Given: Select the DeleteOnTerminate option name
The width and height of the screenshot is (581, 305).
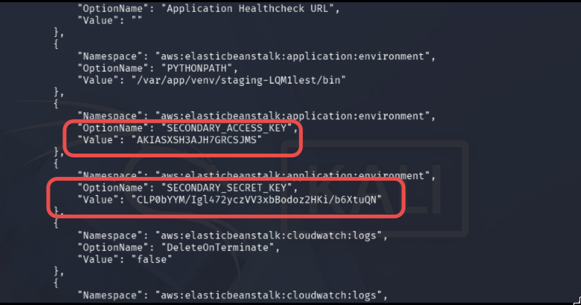Looking at the screenshot, I should coord(218,247).
